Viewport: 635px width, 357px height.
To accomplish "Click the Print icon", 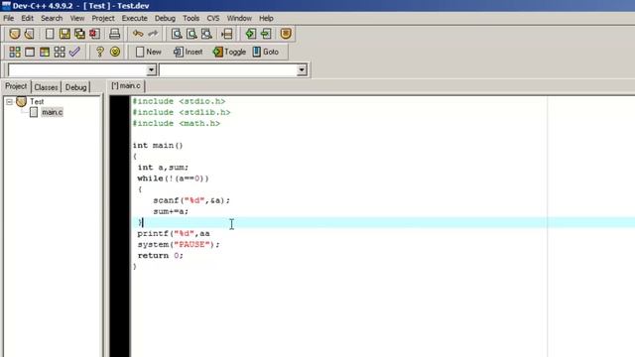I will coord(115,34).
